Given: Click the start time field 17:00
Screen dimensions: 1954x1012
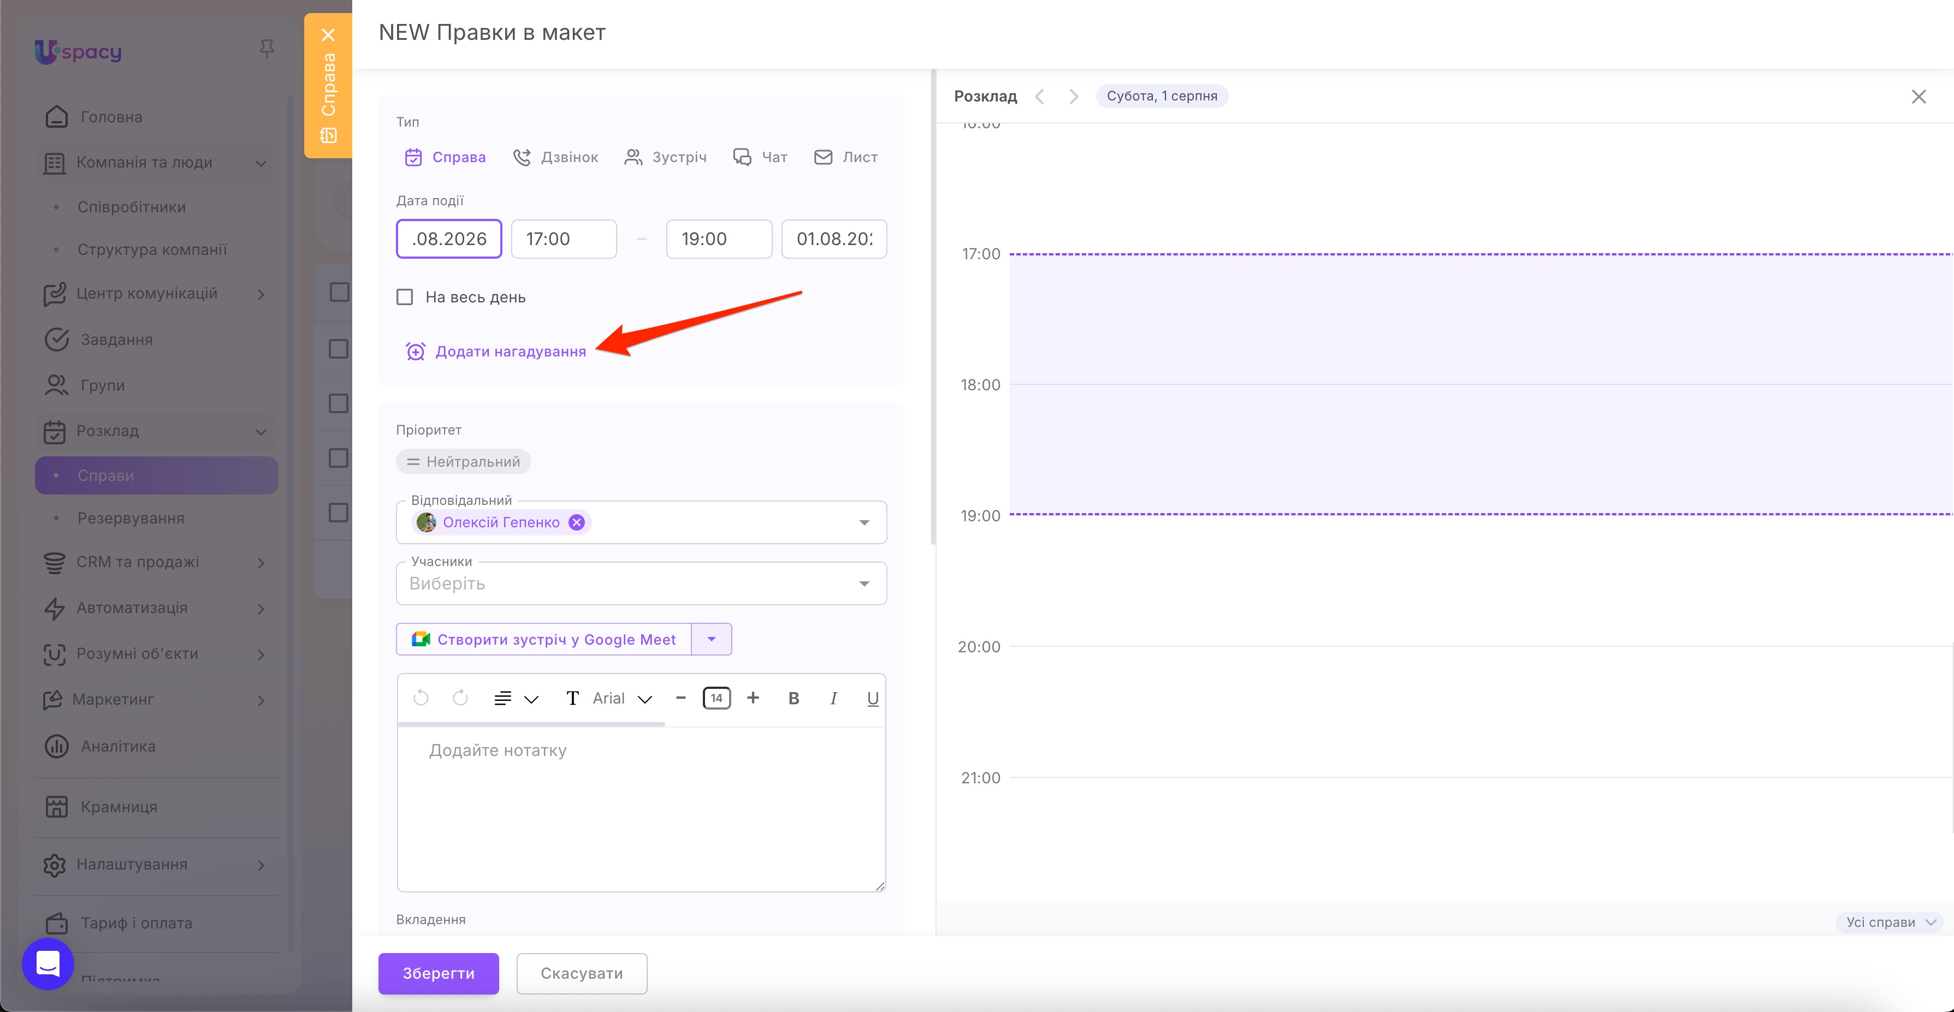Looking at the screenshot, I should tap(564, 239).
